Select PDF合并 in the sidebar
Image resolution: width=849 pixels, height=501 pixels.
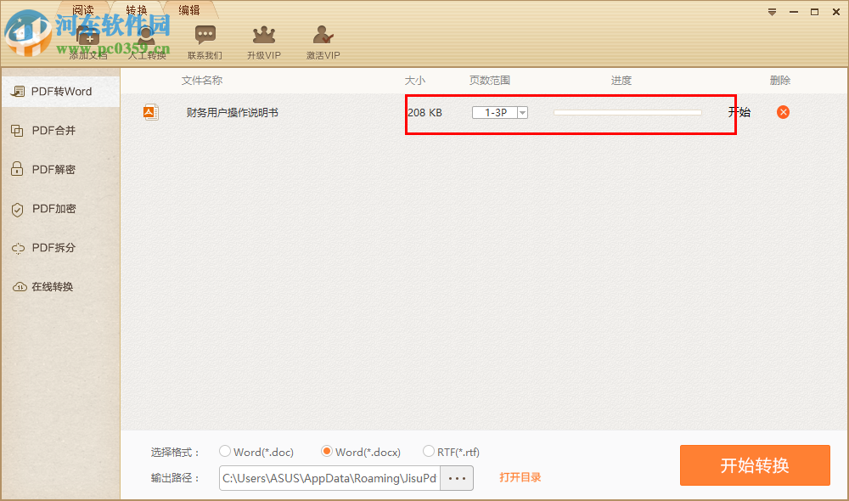click(x=51, y=130)
